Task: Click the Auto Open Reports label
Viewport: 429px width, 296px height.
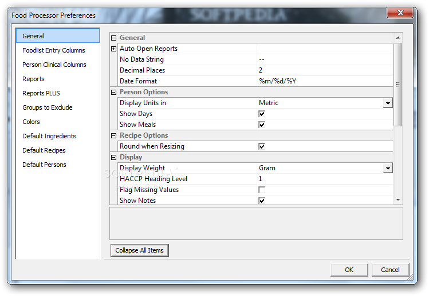Action: point(148,49)
